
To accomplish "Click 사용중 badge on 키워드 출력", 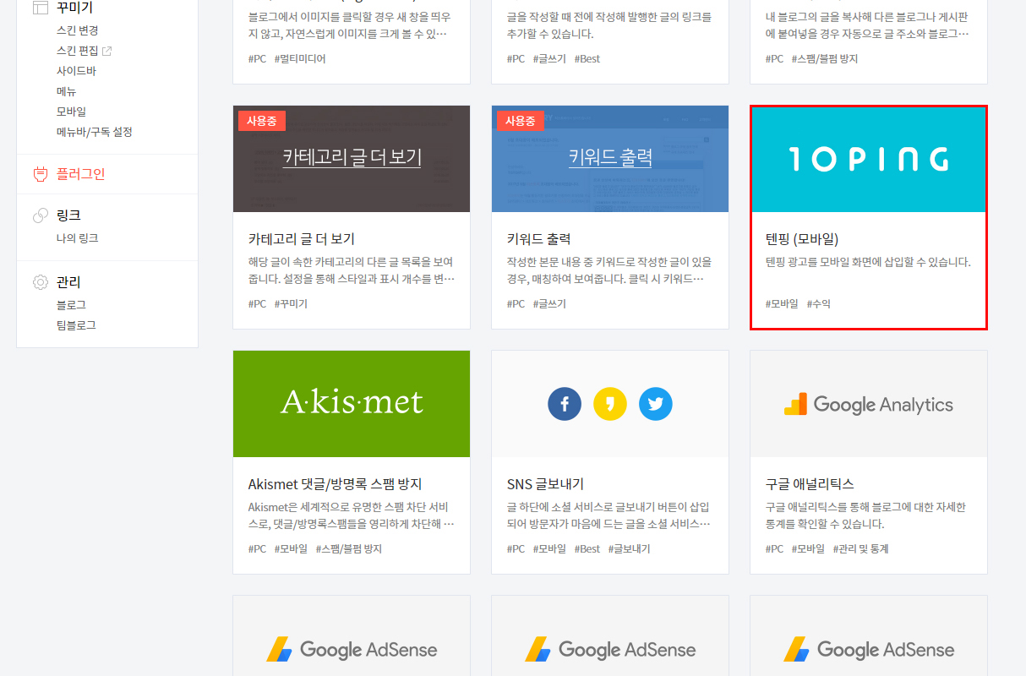I will pyautogui.click(x=521, y=121).
